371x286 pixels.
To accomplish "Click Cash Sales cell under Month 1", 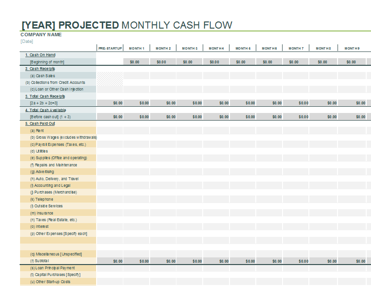I will 136,75.
